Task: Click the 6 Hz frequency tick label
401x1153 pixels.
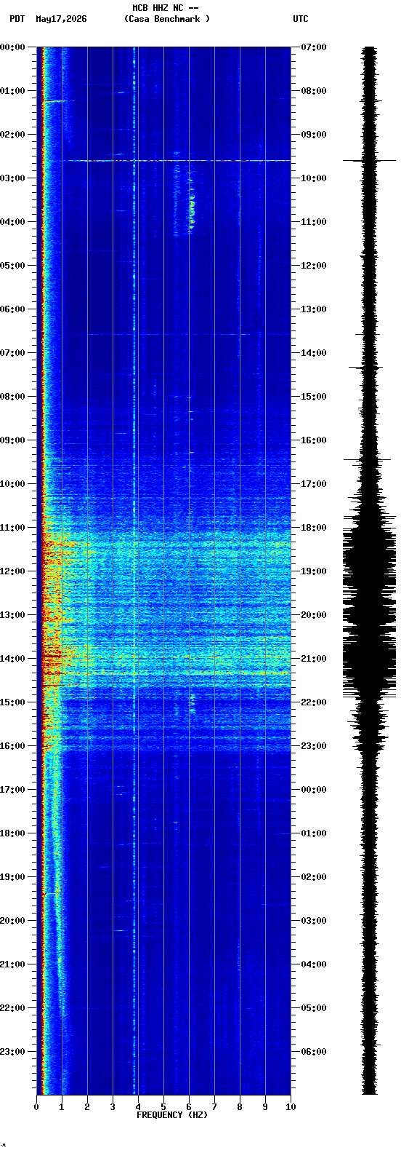Action: click(189, 1107)
